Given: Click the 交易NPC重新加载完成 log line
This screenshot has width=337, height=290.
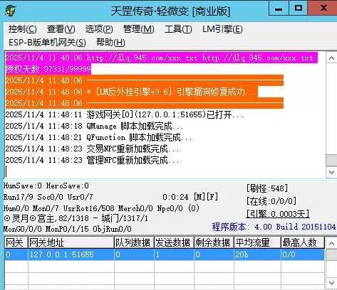Looking at the screenshot, I should 92,149.
